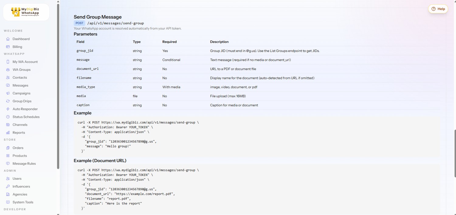Open the Help button
Image resolution: width=456 pixels, height=215 pixels.
438,9
